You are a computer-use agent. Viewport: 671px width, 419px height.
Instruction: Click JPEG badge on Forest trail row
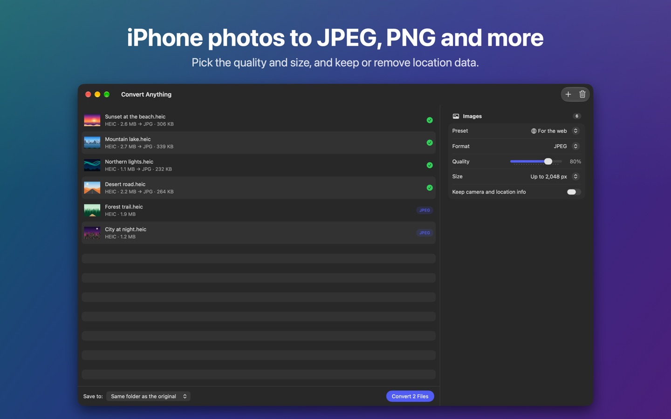(x=425, y=210)
